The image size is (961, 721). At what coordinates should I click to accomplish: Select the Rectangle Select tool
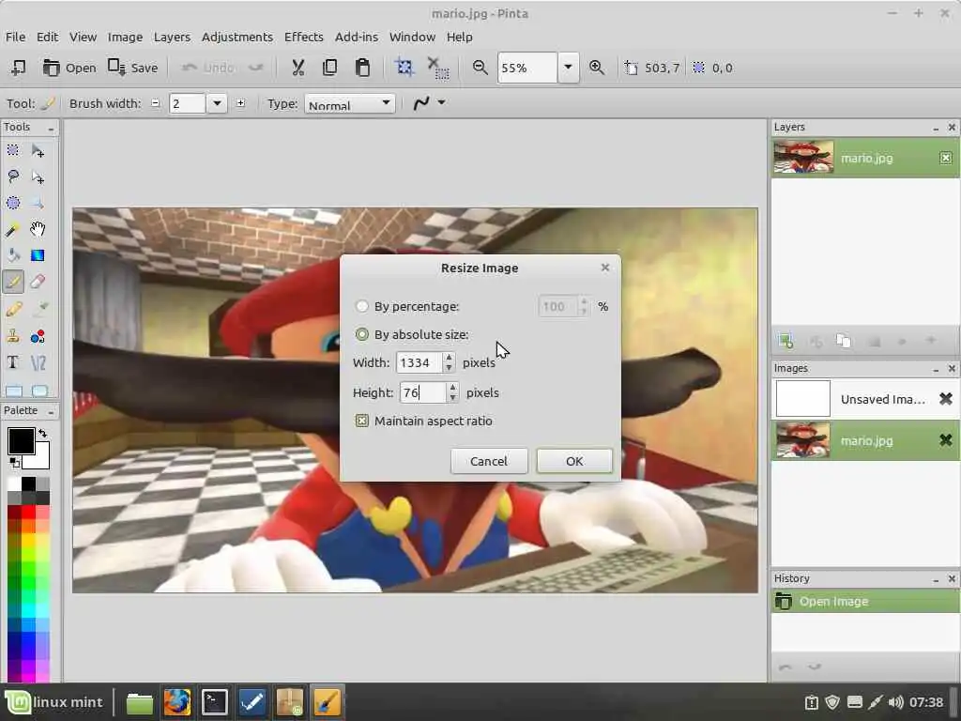click(x=13, y=150)
